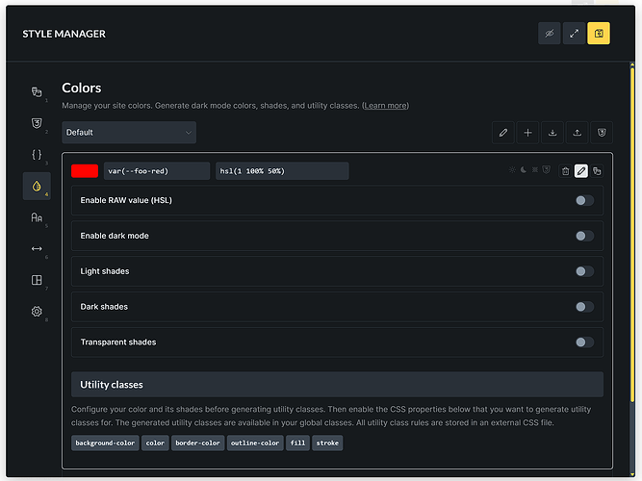Open the Default palette dropdown
The image size is (642, 481).
coord(129,132)
